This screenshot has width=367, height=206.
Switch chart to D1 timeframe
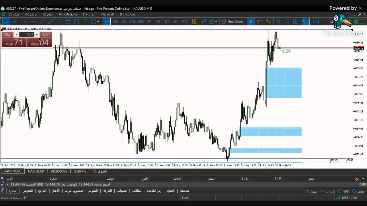167,21
